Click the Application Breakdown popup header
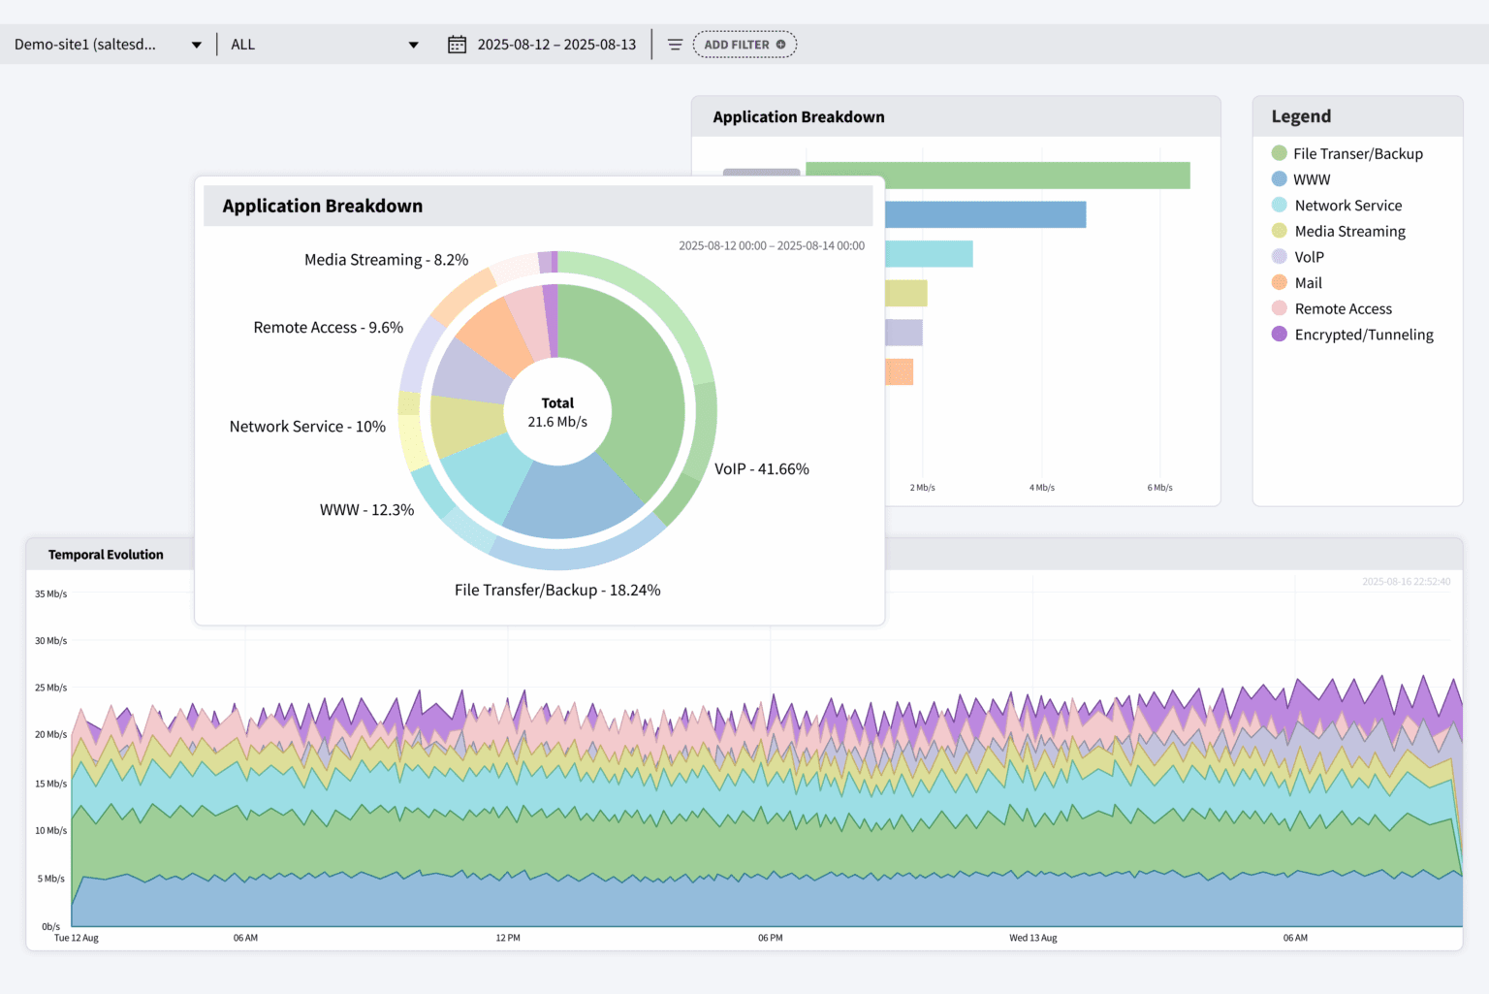The width and height of the screenshot is (1489, 994). pos(323,206)
